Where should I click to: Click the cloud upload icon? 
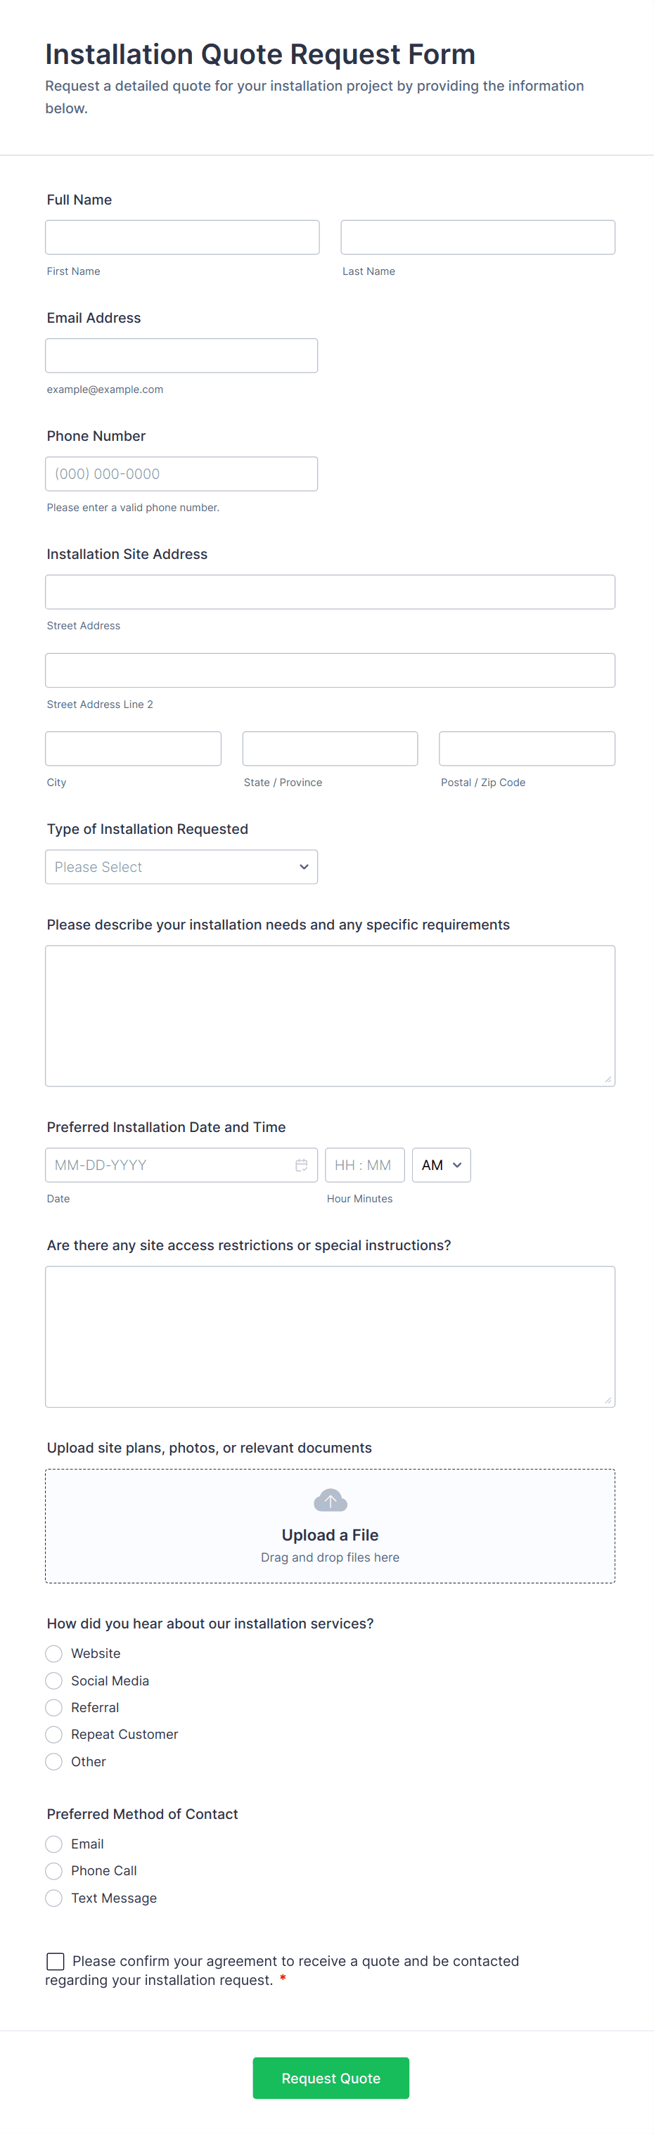tap(330, 1500)
